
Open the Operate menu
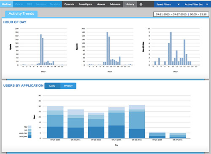coord(69,4)
